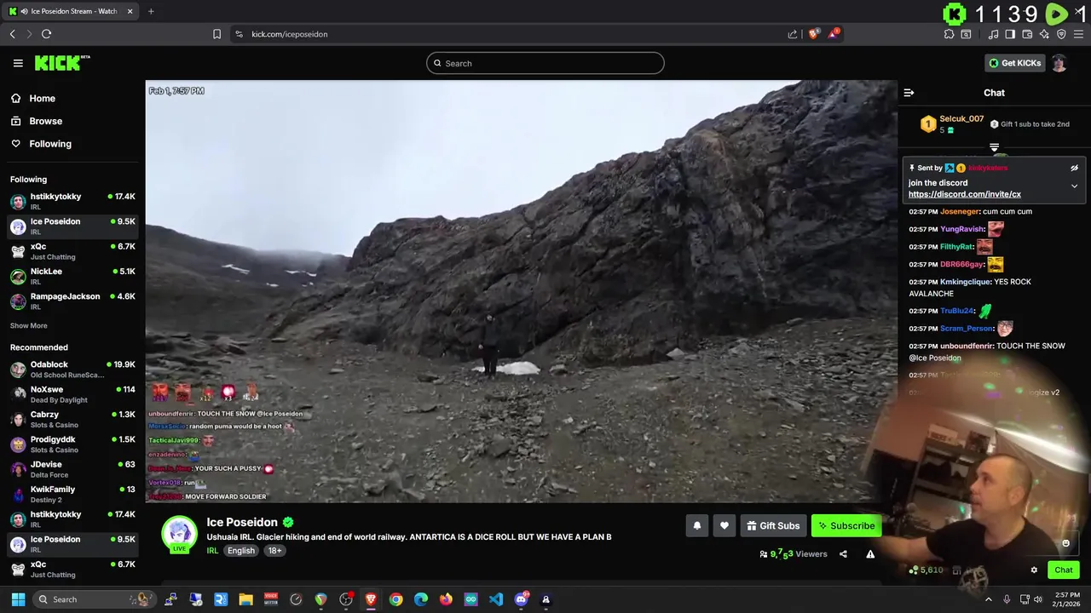Open user profile avatar menu
The width and height of the screenshot is (1091, 613).
tap(1059, 63)
